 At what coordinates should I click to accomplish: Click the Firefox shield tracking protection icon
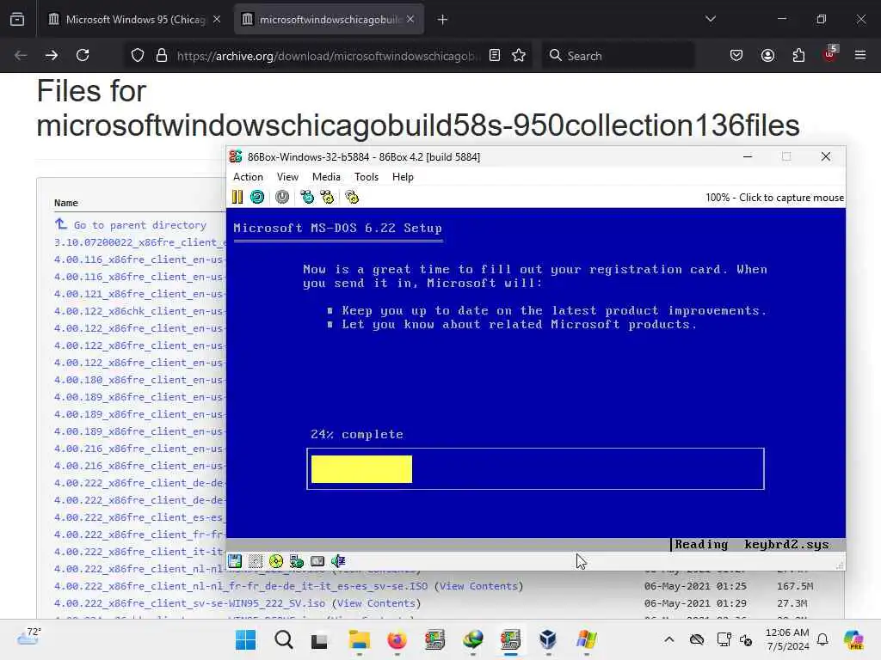pyautogui.click(x=138, y=55)
